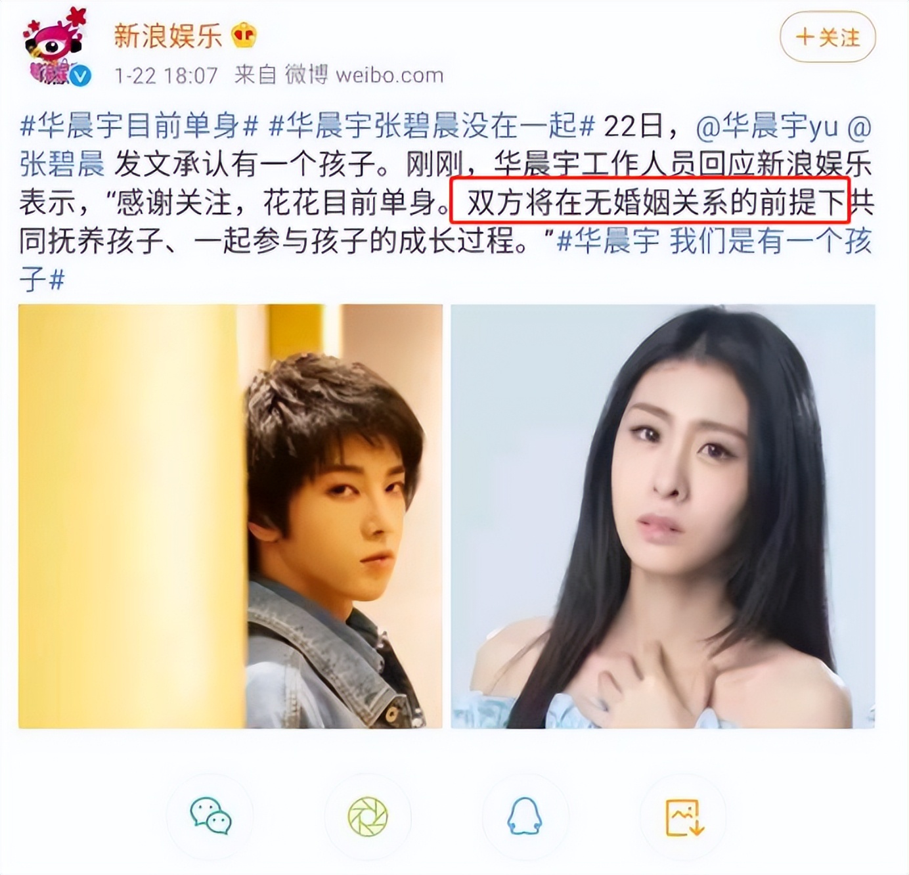
Task: Share via the WeChat Moments shutter icon
Action: (368, 817)
